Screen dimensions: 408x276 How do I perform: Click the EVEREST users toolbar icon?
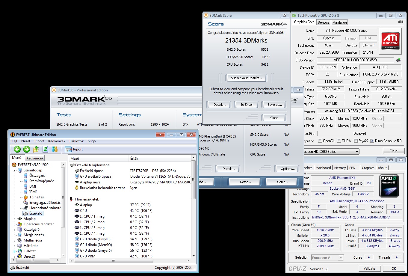pyautogui.click(x=55, y=149)
